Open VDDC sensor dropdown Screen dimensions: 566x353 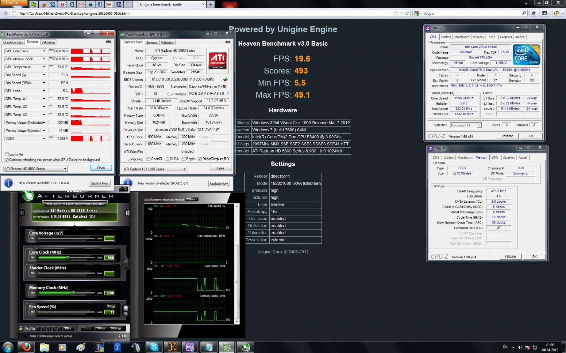[44, 139]
